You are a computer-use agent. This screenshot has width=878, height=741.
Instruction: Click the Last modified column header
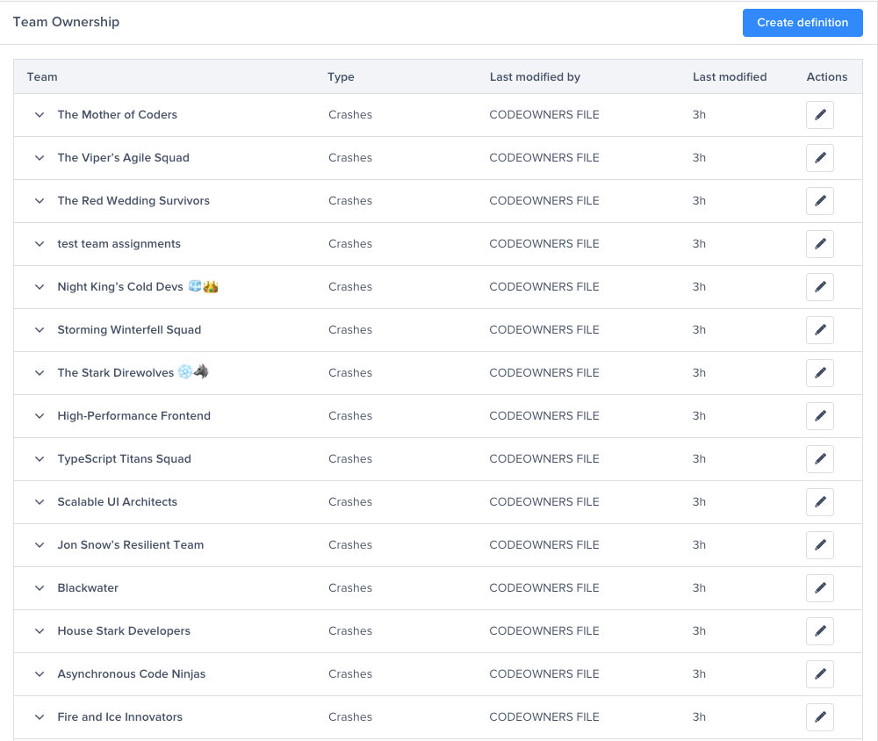(730, 76)
